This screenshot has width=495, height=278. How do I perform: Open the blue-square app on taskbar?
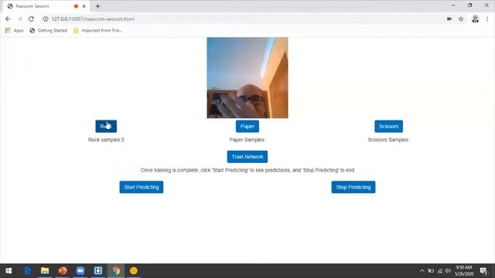click(98, 271)
